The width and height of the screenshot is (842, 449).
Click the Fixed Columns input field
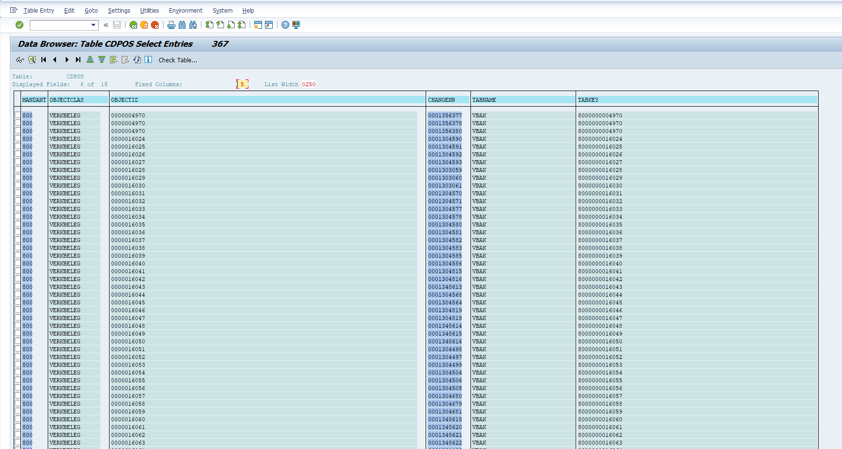[x=242, y=84]
